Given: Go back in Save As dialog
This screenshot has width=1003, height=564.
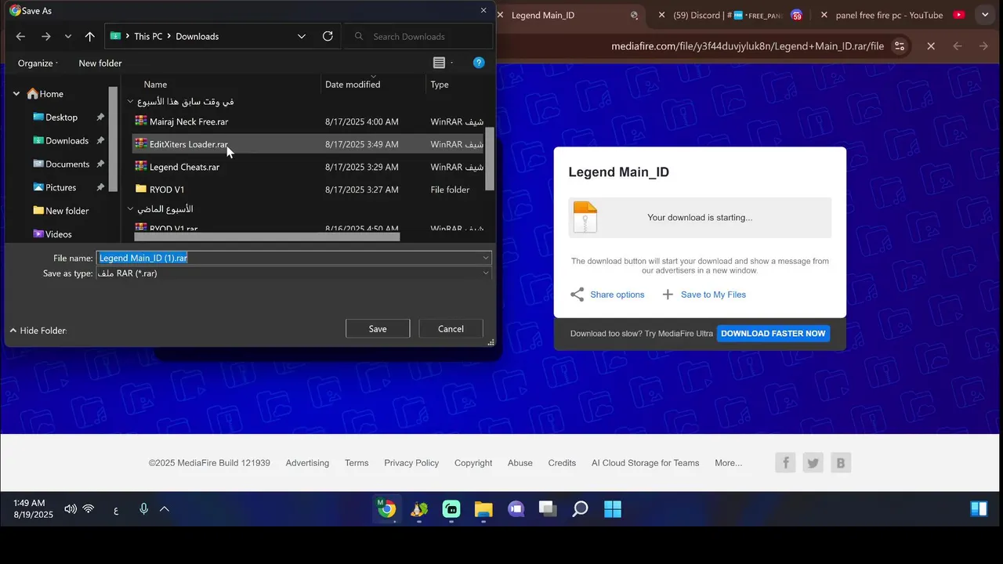Looking at the screenshot, I should coord(20,36).
